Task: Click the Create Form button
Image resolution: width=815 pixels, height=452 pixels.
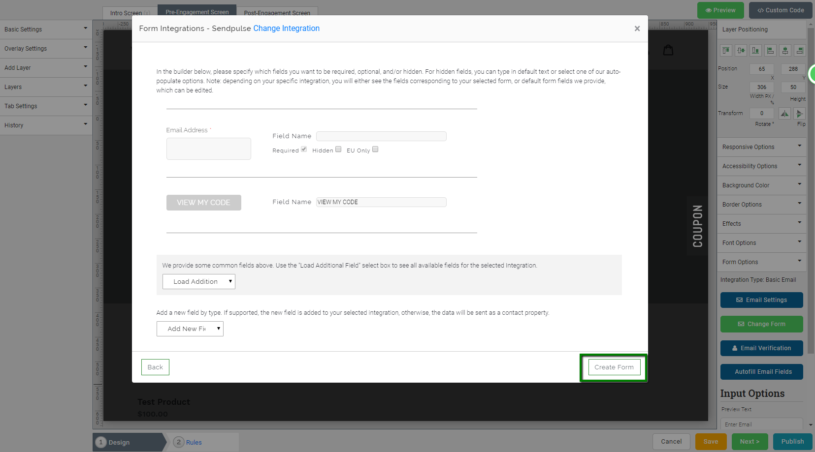Action: [x=614, y=367]
